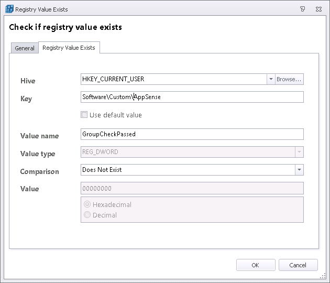Click the app icon in title bar
Screen dimensions: 330x283
(9, 9)
